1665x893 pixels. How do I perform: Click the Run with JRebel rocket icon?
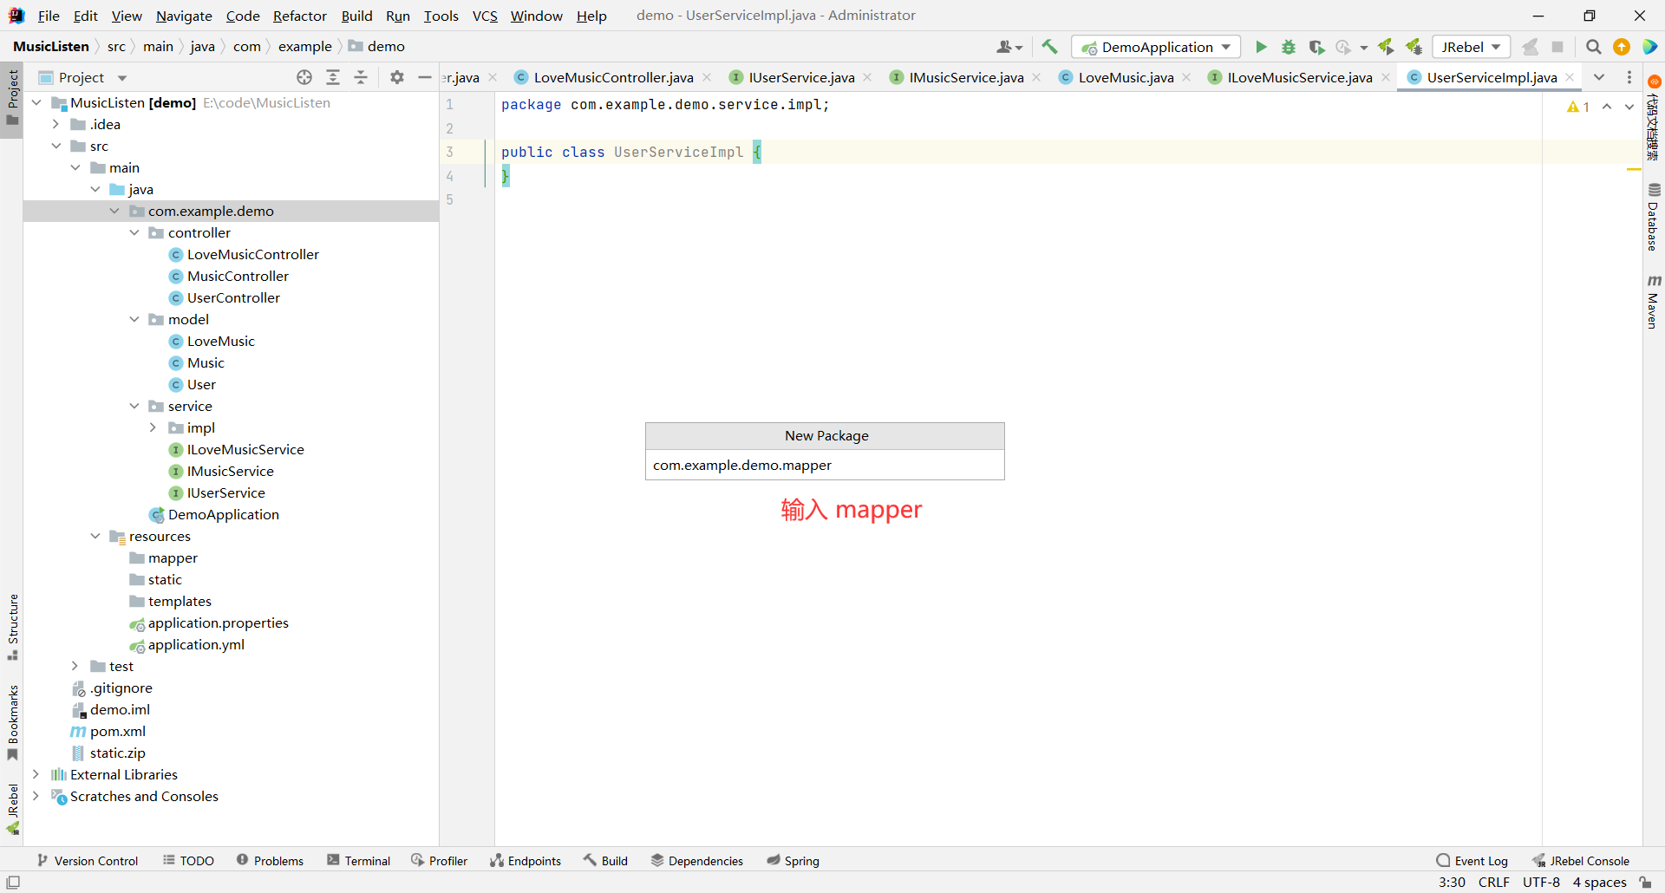coord(1386,47)
